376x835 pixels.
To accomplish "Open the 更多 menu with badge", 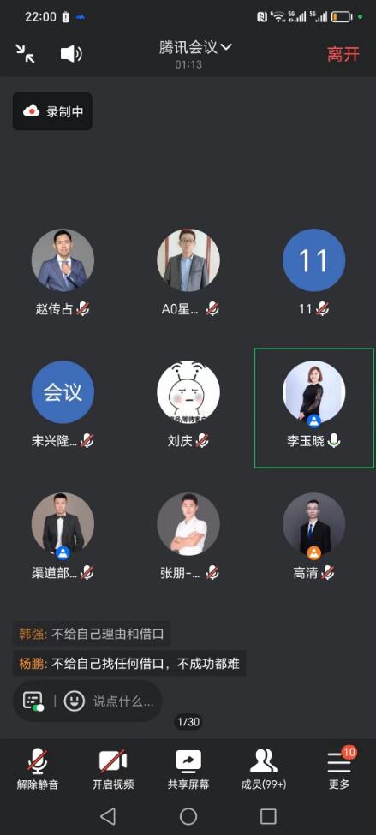I will click(339, 769).
